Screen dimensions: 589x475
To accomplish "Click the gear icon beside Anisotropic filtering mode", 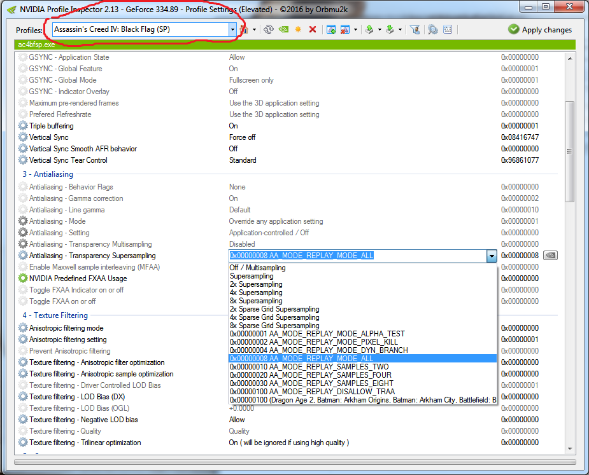I will [x=23, y=328].
